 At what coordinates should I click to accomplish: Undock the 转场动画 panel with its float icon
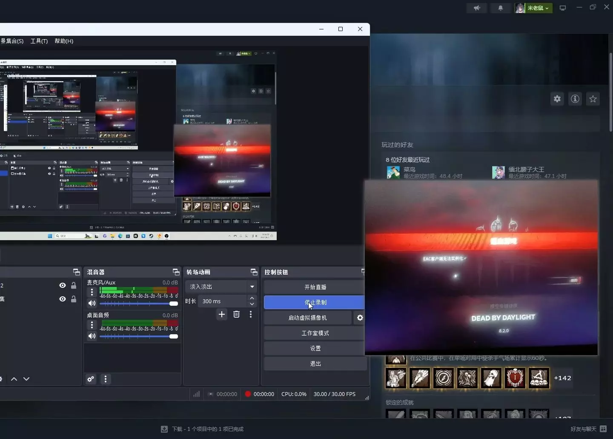point(254,272)
